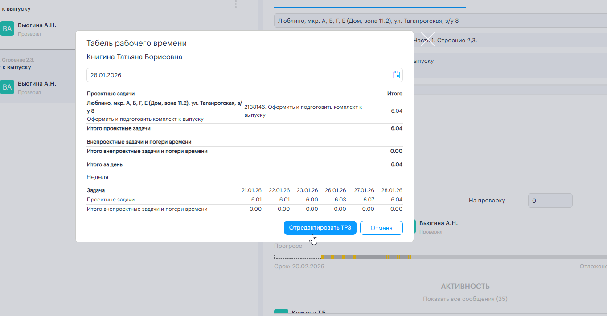
Task: Click the date field showing 28.01.2026
Action: click(244, 75)
